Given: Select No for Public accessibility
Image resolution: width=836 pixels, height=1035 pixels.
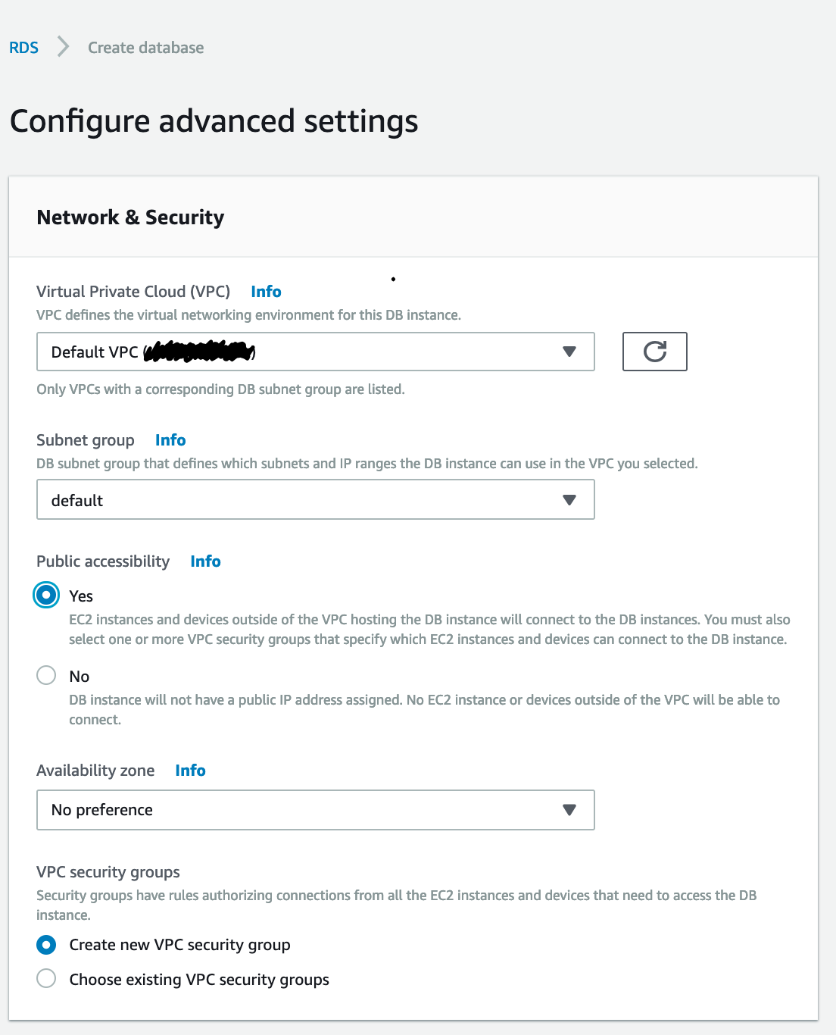Looking at the screenshot, I should click(46, 675).
